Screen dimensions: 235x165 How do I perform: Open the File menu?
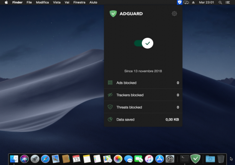point(29,2)
